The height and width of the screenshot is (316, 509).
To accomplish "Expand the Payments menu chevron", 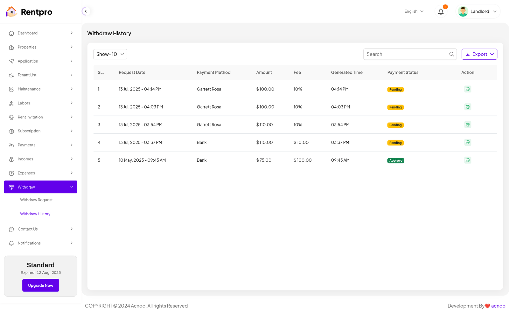I will [72, 145].
